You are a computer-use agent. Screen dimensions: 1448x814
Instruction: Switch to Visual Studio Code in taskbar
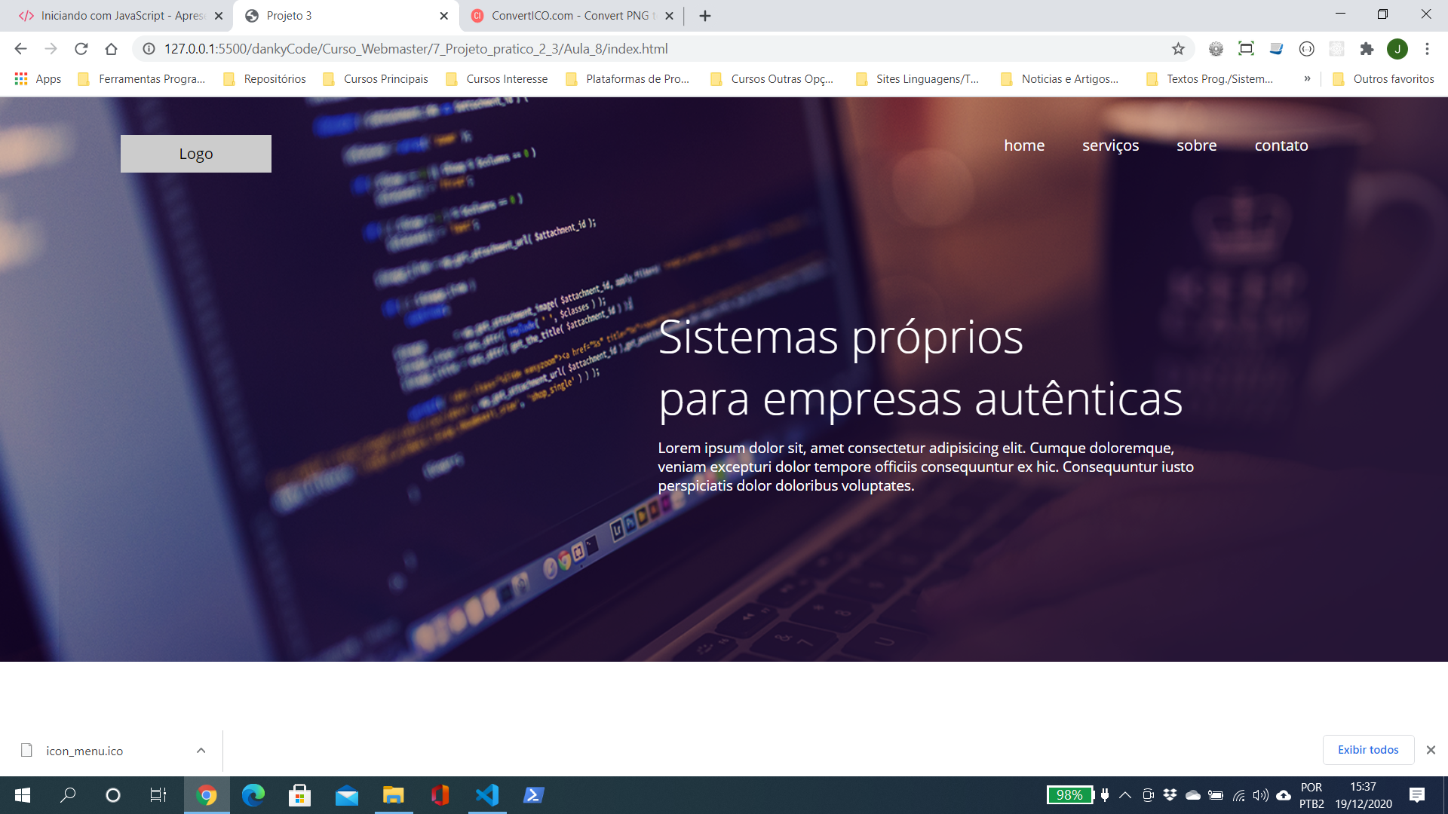[487, 795]
